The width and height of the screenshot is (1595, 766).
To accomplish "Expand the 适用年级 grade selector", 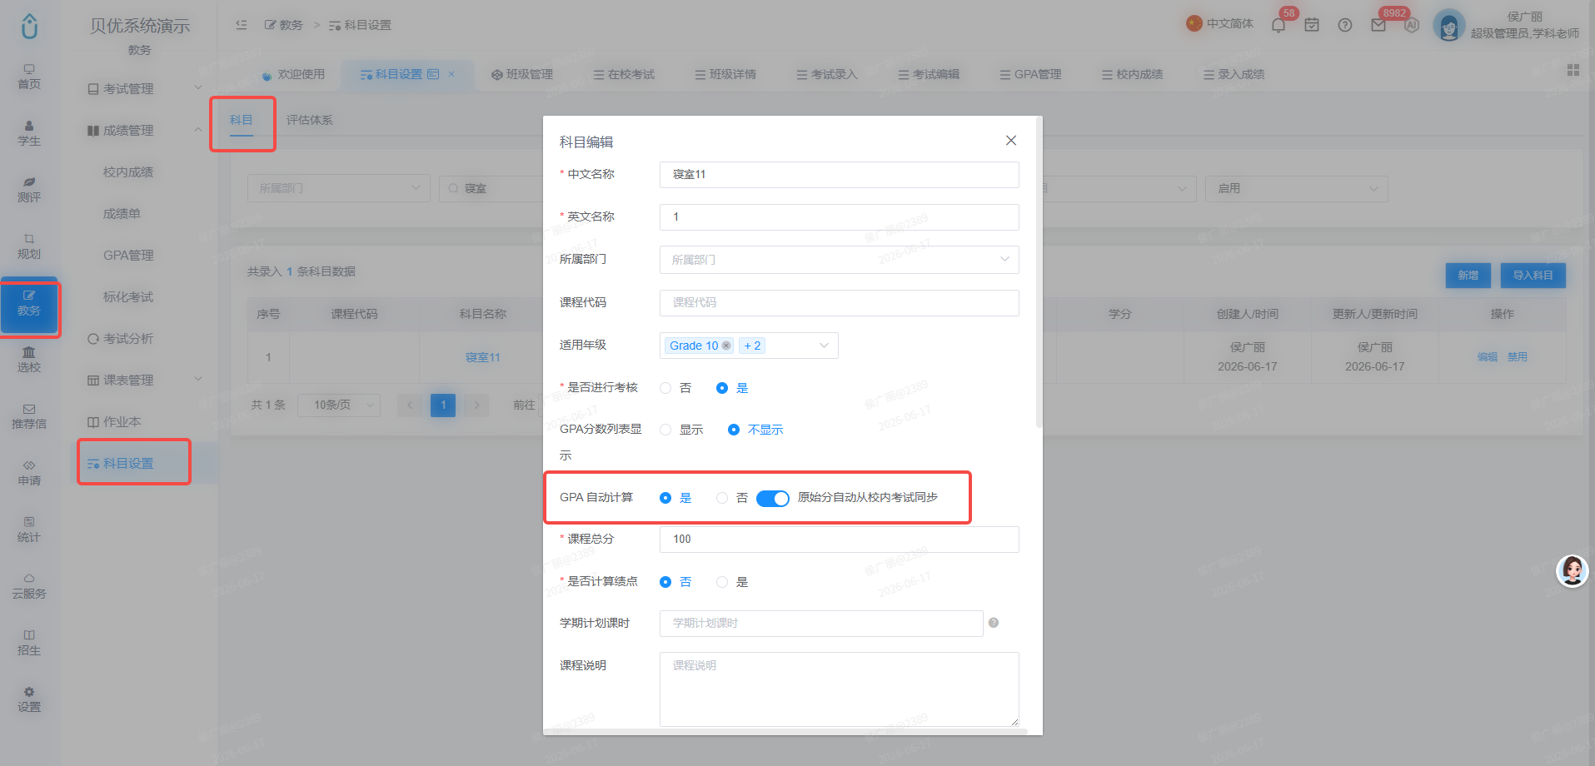I will [749, 346].
